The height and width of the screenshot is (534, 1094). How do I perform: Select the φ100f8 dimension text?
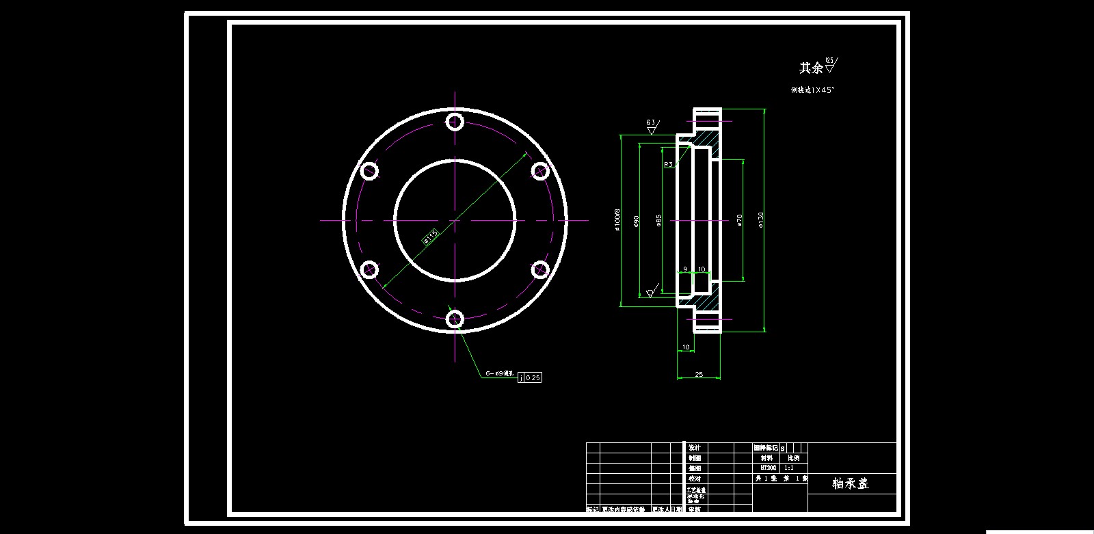point(617,219)
